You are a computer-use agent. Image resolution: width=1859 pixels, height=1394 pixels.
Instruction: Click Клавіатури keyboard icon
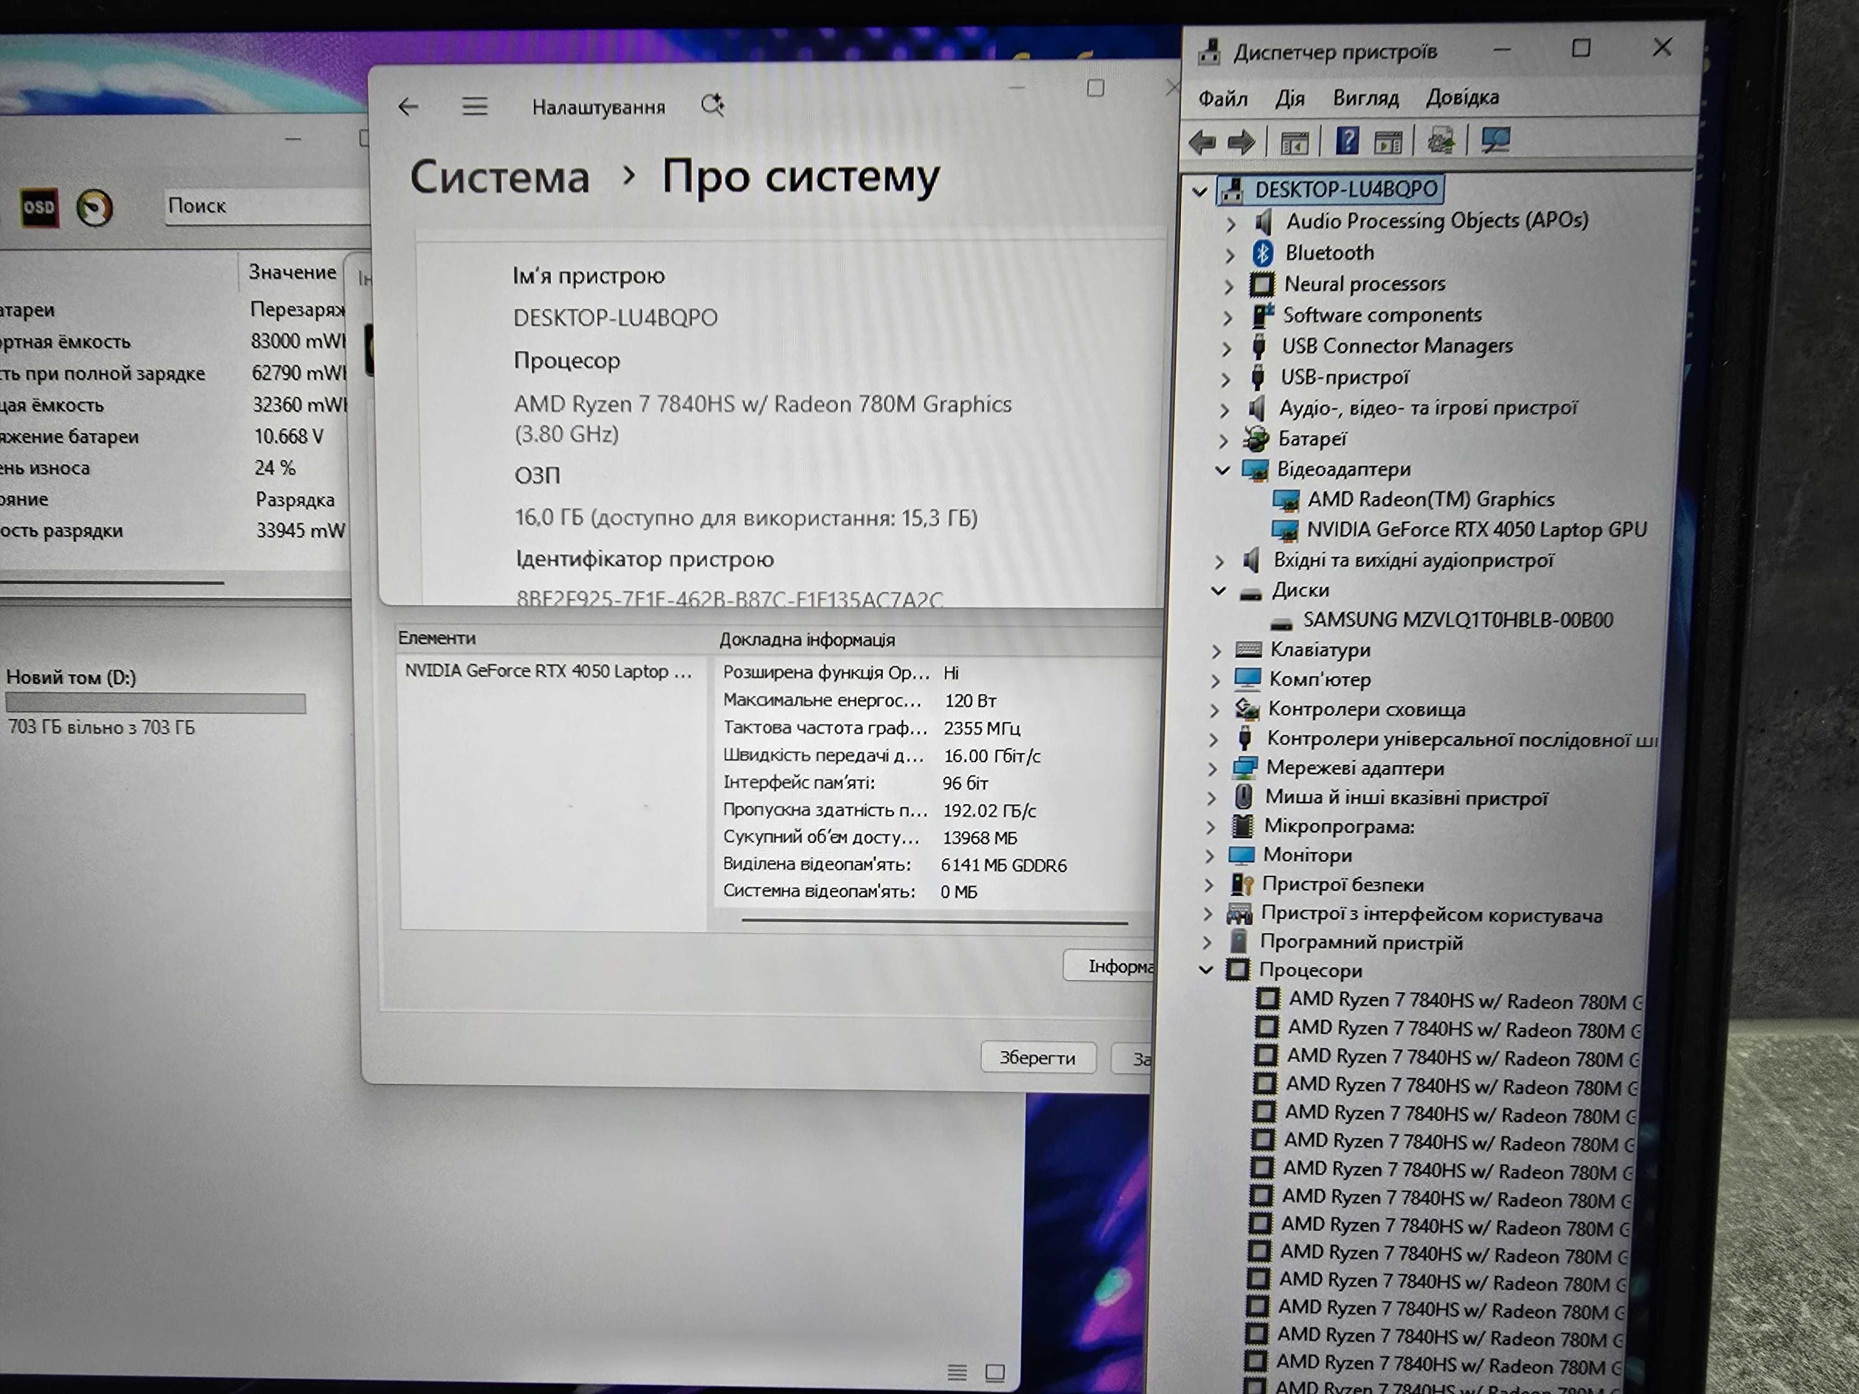[1248, 650]
